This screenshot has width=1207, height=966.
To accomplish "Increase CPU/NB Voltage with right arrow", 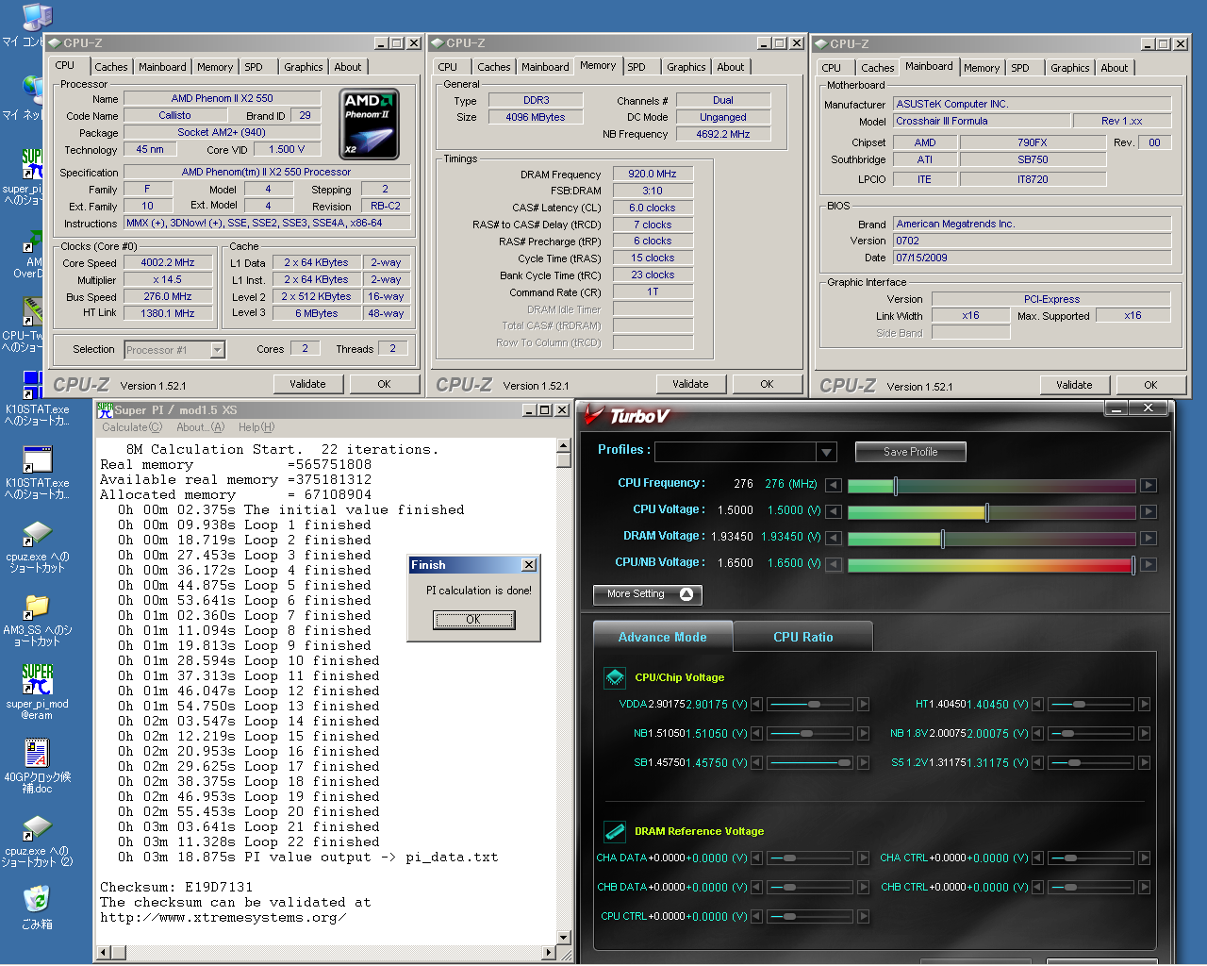I will (x=1148, y=564).
